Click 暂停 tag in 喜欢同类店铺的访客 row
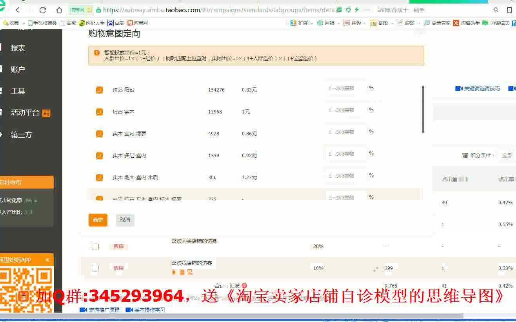This screenshot has width=516, height=322. (x=118, y=246)
